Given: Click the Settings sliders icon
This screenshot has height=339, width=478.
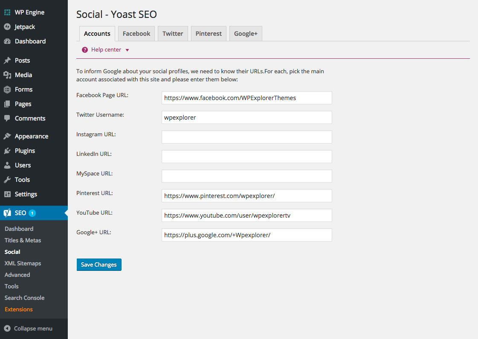Looking at the screenshot, I should pyautogui.click(x=7, y=194).
